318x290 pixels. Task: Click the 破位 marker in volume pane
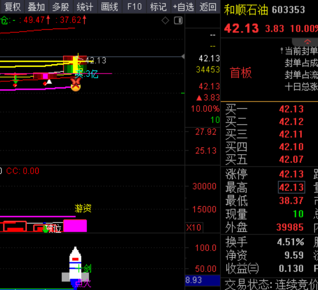(53, 228)
